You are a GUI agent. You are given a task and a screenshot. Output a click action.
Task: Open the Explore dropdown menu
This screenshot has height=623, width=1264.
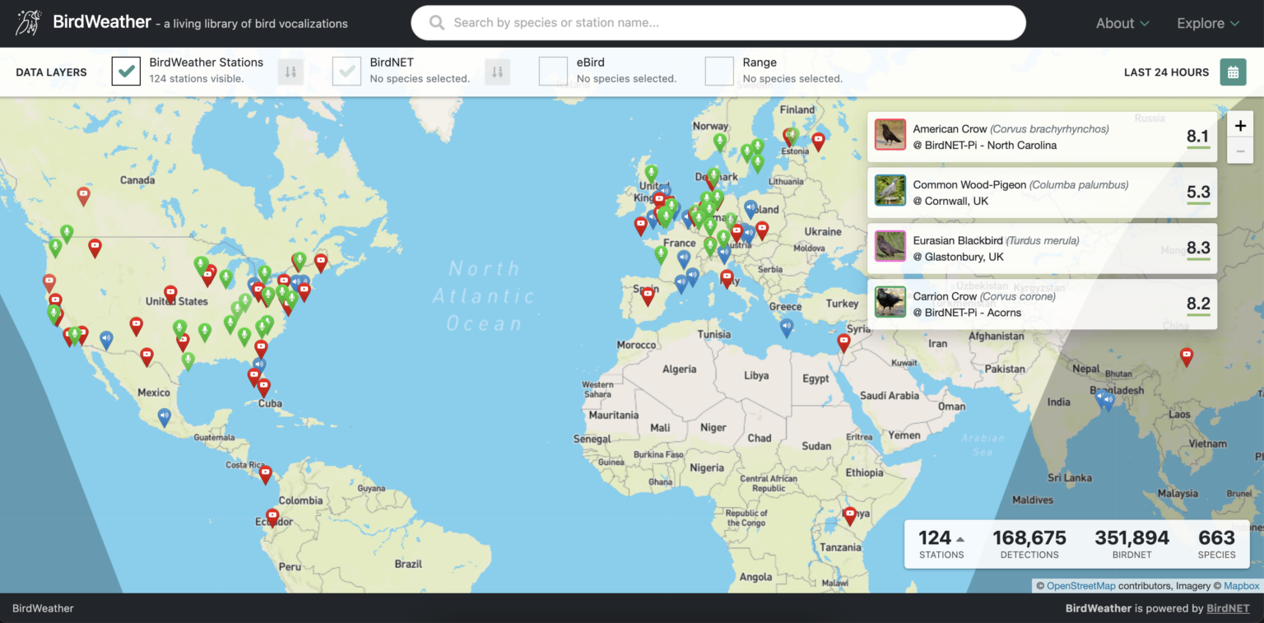tap(1207, 23)
